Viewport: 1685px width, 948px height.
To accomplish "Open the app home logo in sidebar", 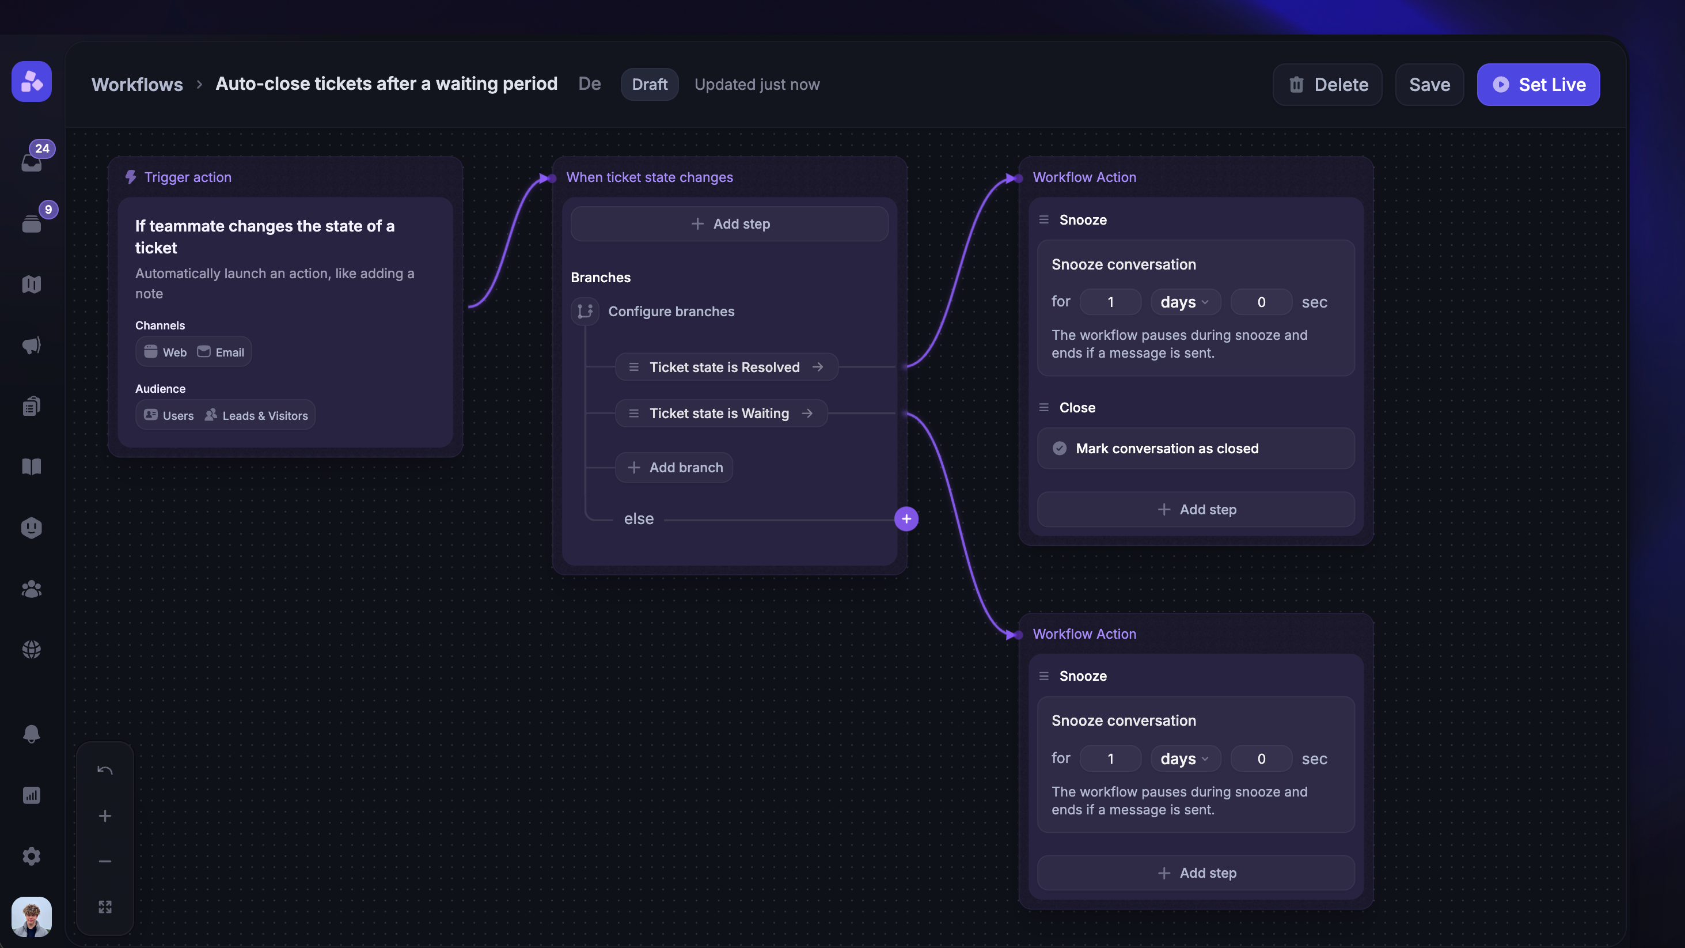I will (32, 82).
